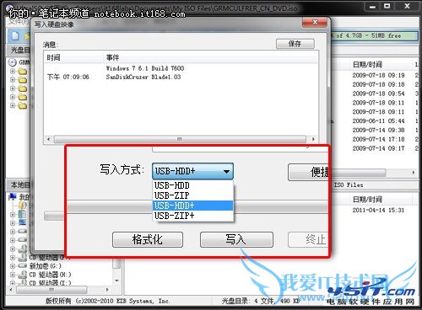Click the 4.7GB capacity bar
Viewport: 422px width, 310px height.
coord(374,35)
